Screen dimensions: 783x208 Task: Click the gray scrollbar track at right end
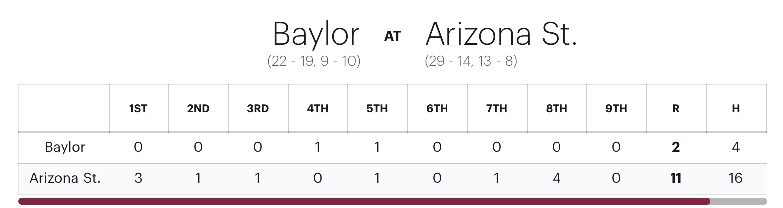click(x=738, y=201)
